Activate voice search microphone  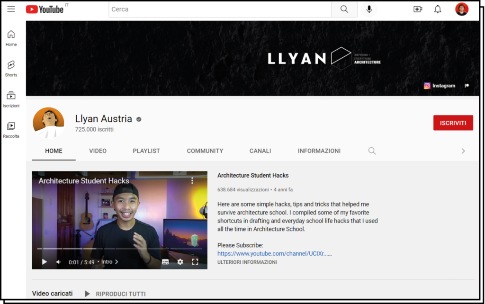[369, 9]
